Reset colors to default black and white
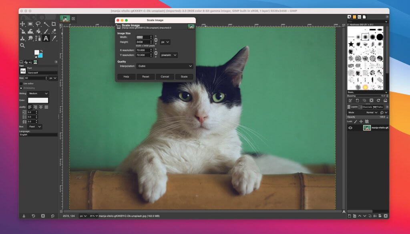The image size is (410, 234). coord(36,57)
